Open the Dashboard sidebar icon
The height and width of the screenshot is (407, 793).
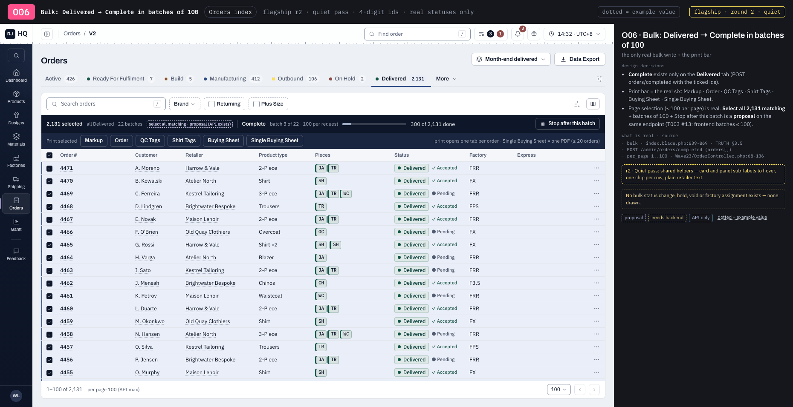pos(16,76)
